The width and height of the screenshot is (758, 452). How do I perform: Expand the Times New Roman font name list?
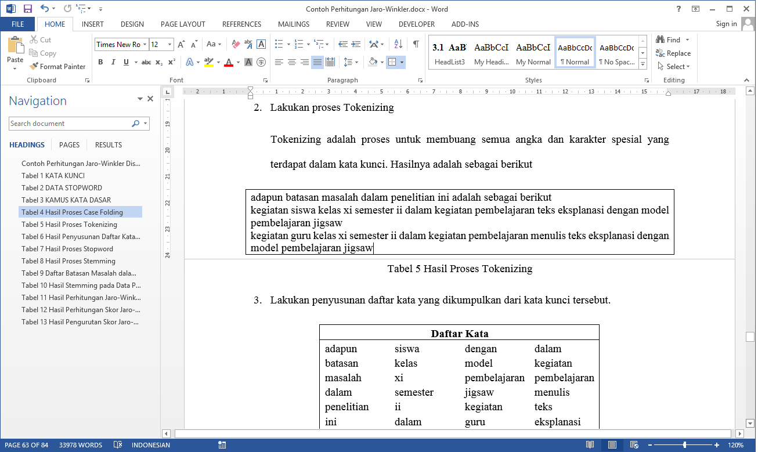coord(145,45)
